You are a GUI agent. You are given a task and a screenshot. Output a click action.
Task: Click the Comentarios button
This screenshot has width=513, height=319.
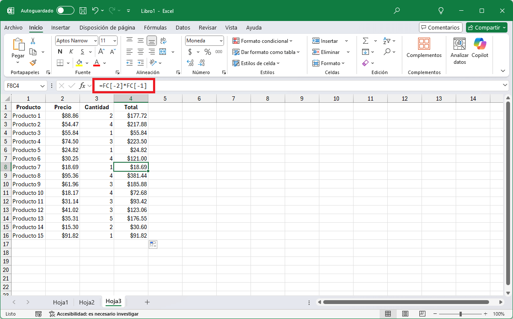(x=441, y=27)
